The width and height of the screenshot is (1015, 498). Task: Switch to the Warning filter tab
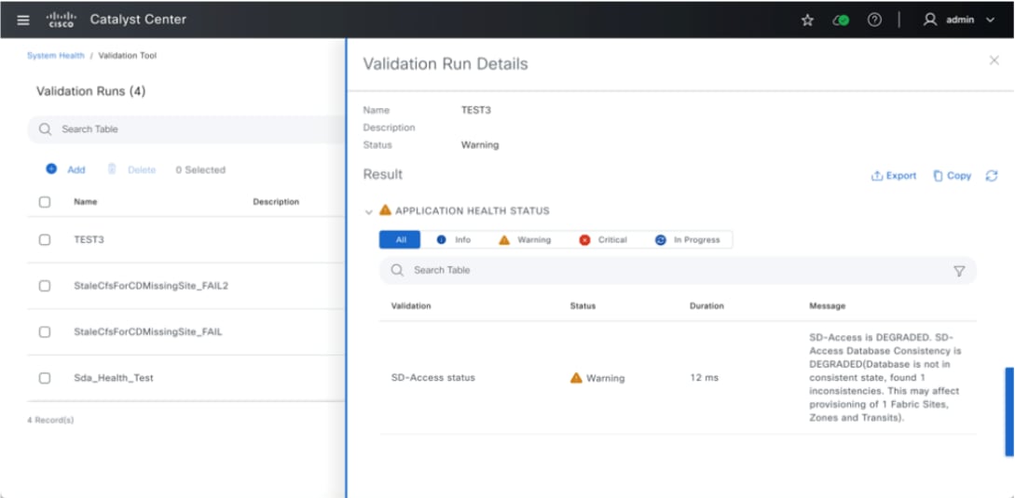click(524, 240)
